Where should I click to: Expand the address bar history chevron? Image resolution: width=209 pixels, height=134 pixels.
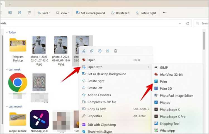[x=180, y=23]
